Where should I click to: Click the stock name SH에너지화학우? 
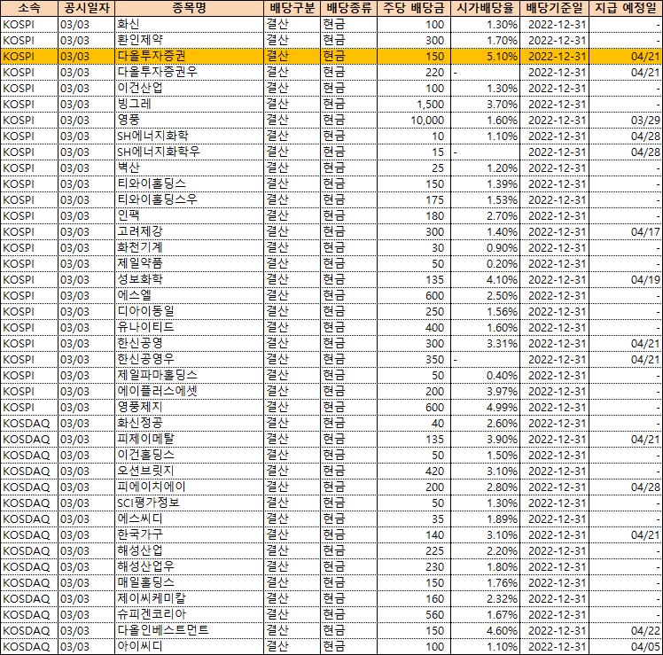(159, 152)
